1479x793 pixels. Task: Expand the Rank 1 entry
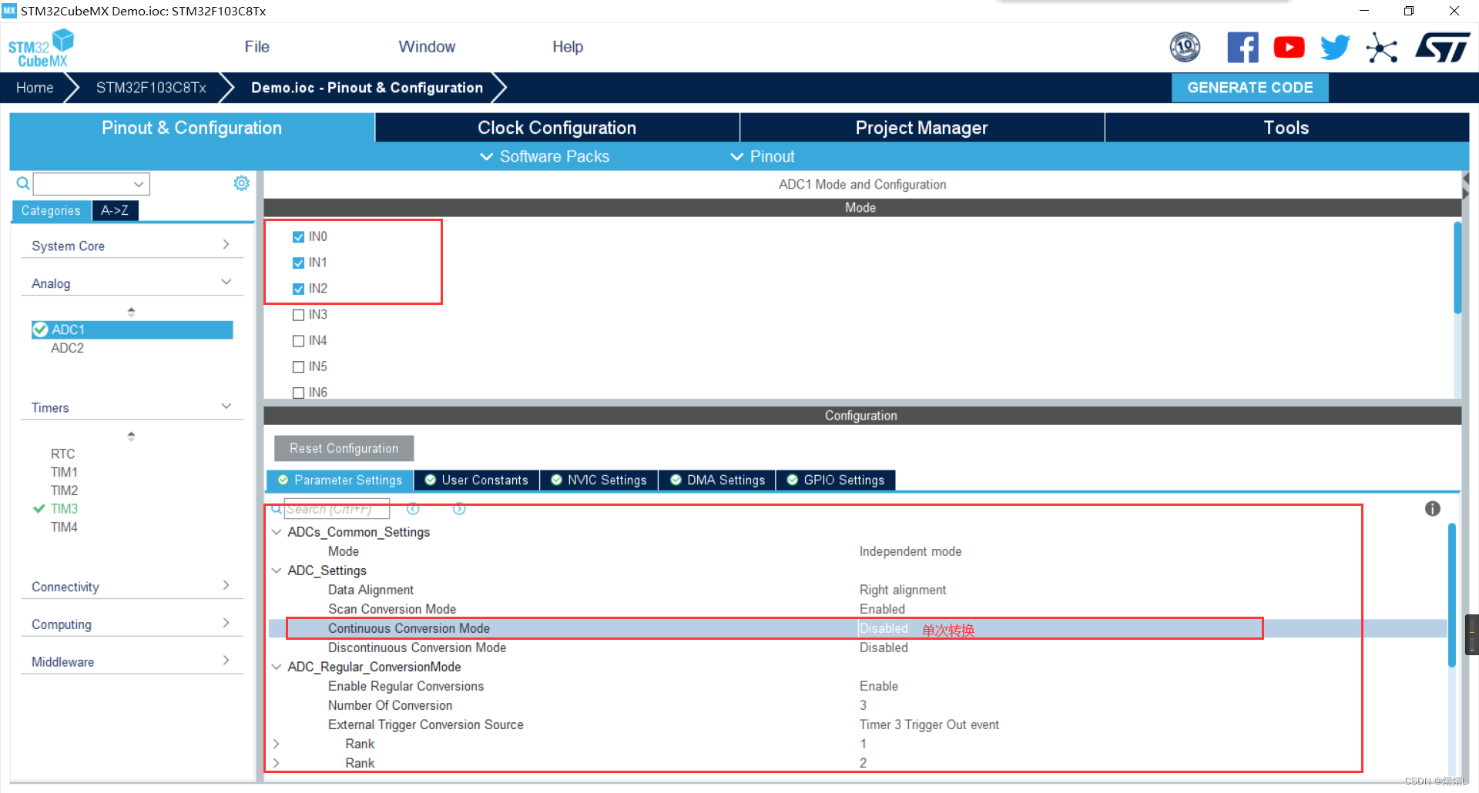coord(277,744)
